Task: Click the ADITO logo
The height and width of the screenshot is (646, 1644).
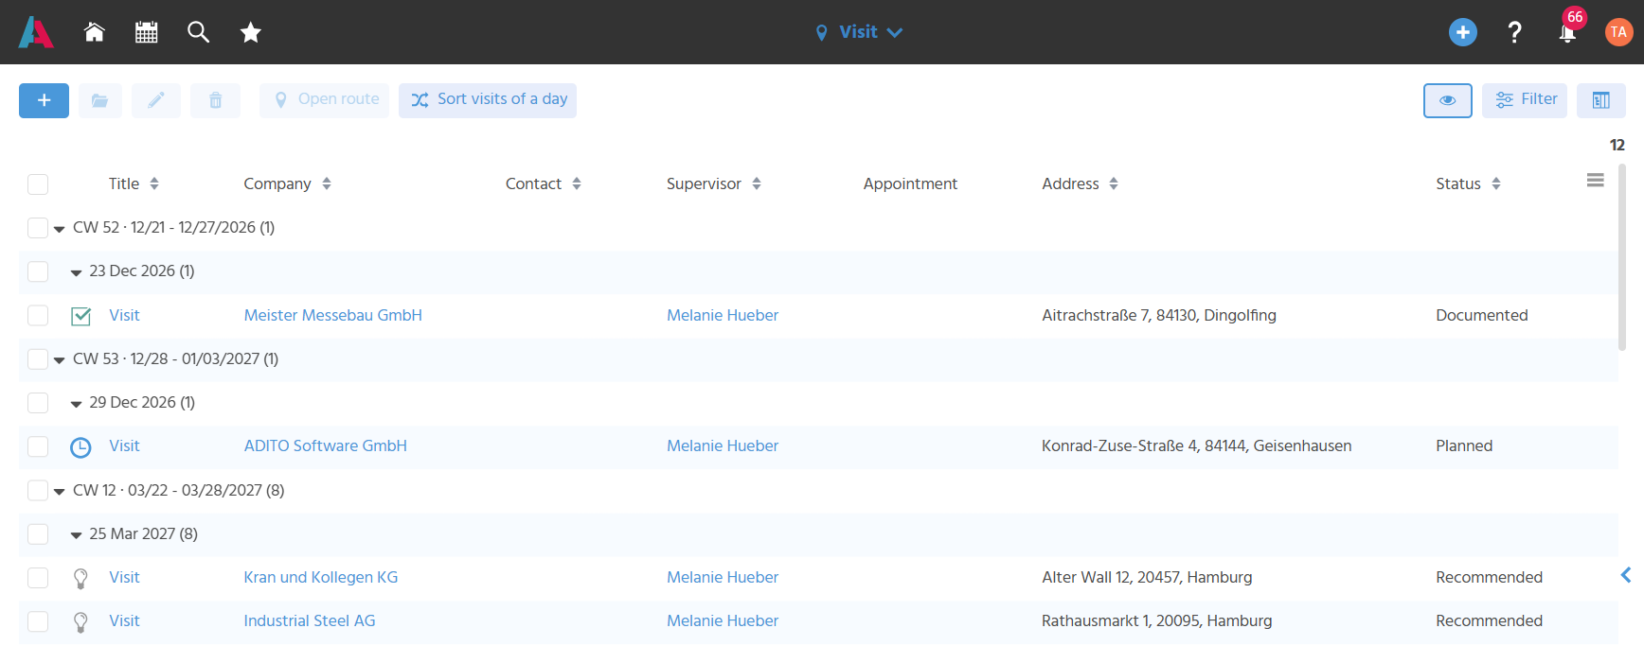Action: pyautogui.click(x=36, y=32)
